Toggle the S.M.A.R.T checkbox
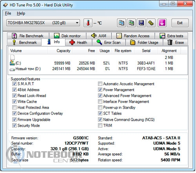 [x=14, y=84]
